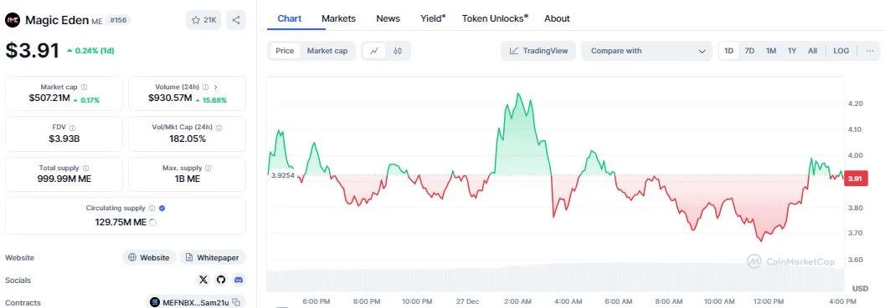Screen dimensions: 885x308
Task: Switch to the line chart icon
Action: [374, 51]
